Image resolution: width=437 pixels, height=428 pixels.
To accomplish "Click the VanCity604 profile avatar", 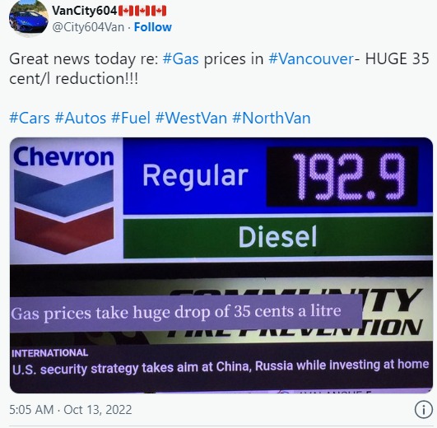I will [x=29, y=17].
